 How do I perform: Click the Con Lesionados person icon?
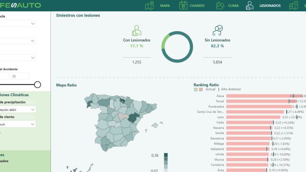click(137, 31)
